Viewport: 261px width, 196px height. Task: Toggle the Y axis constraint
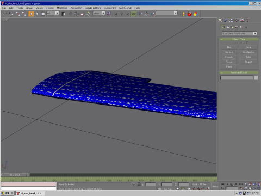pos(122,14)
